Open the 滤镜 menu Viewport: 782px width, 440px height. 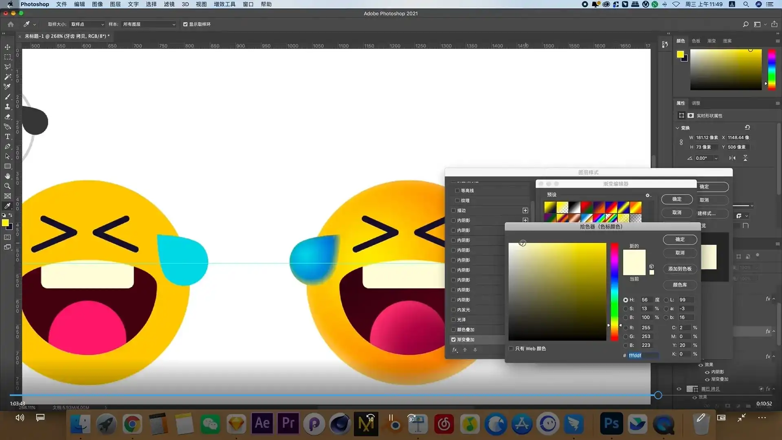[x=169, y=4]
